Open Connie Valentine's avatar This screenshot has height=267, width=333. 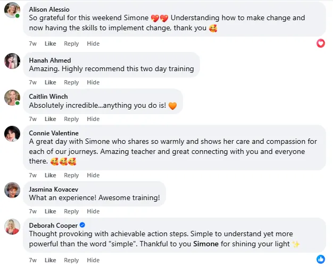point(12,134)
